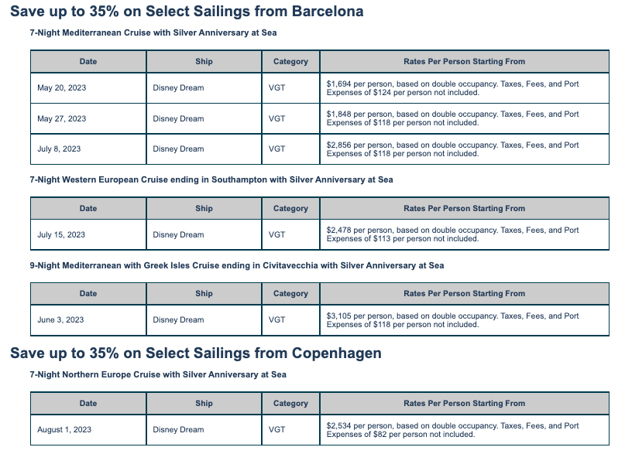The height and width of the screenshot is (454, 625).
Task: Click the August 1, 2023 date cell
Action: (x=64, y=430)
